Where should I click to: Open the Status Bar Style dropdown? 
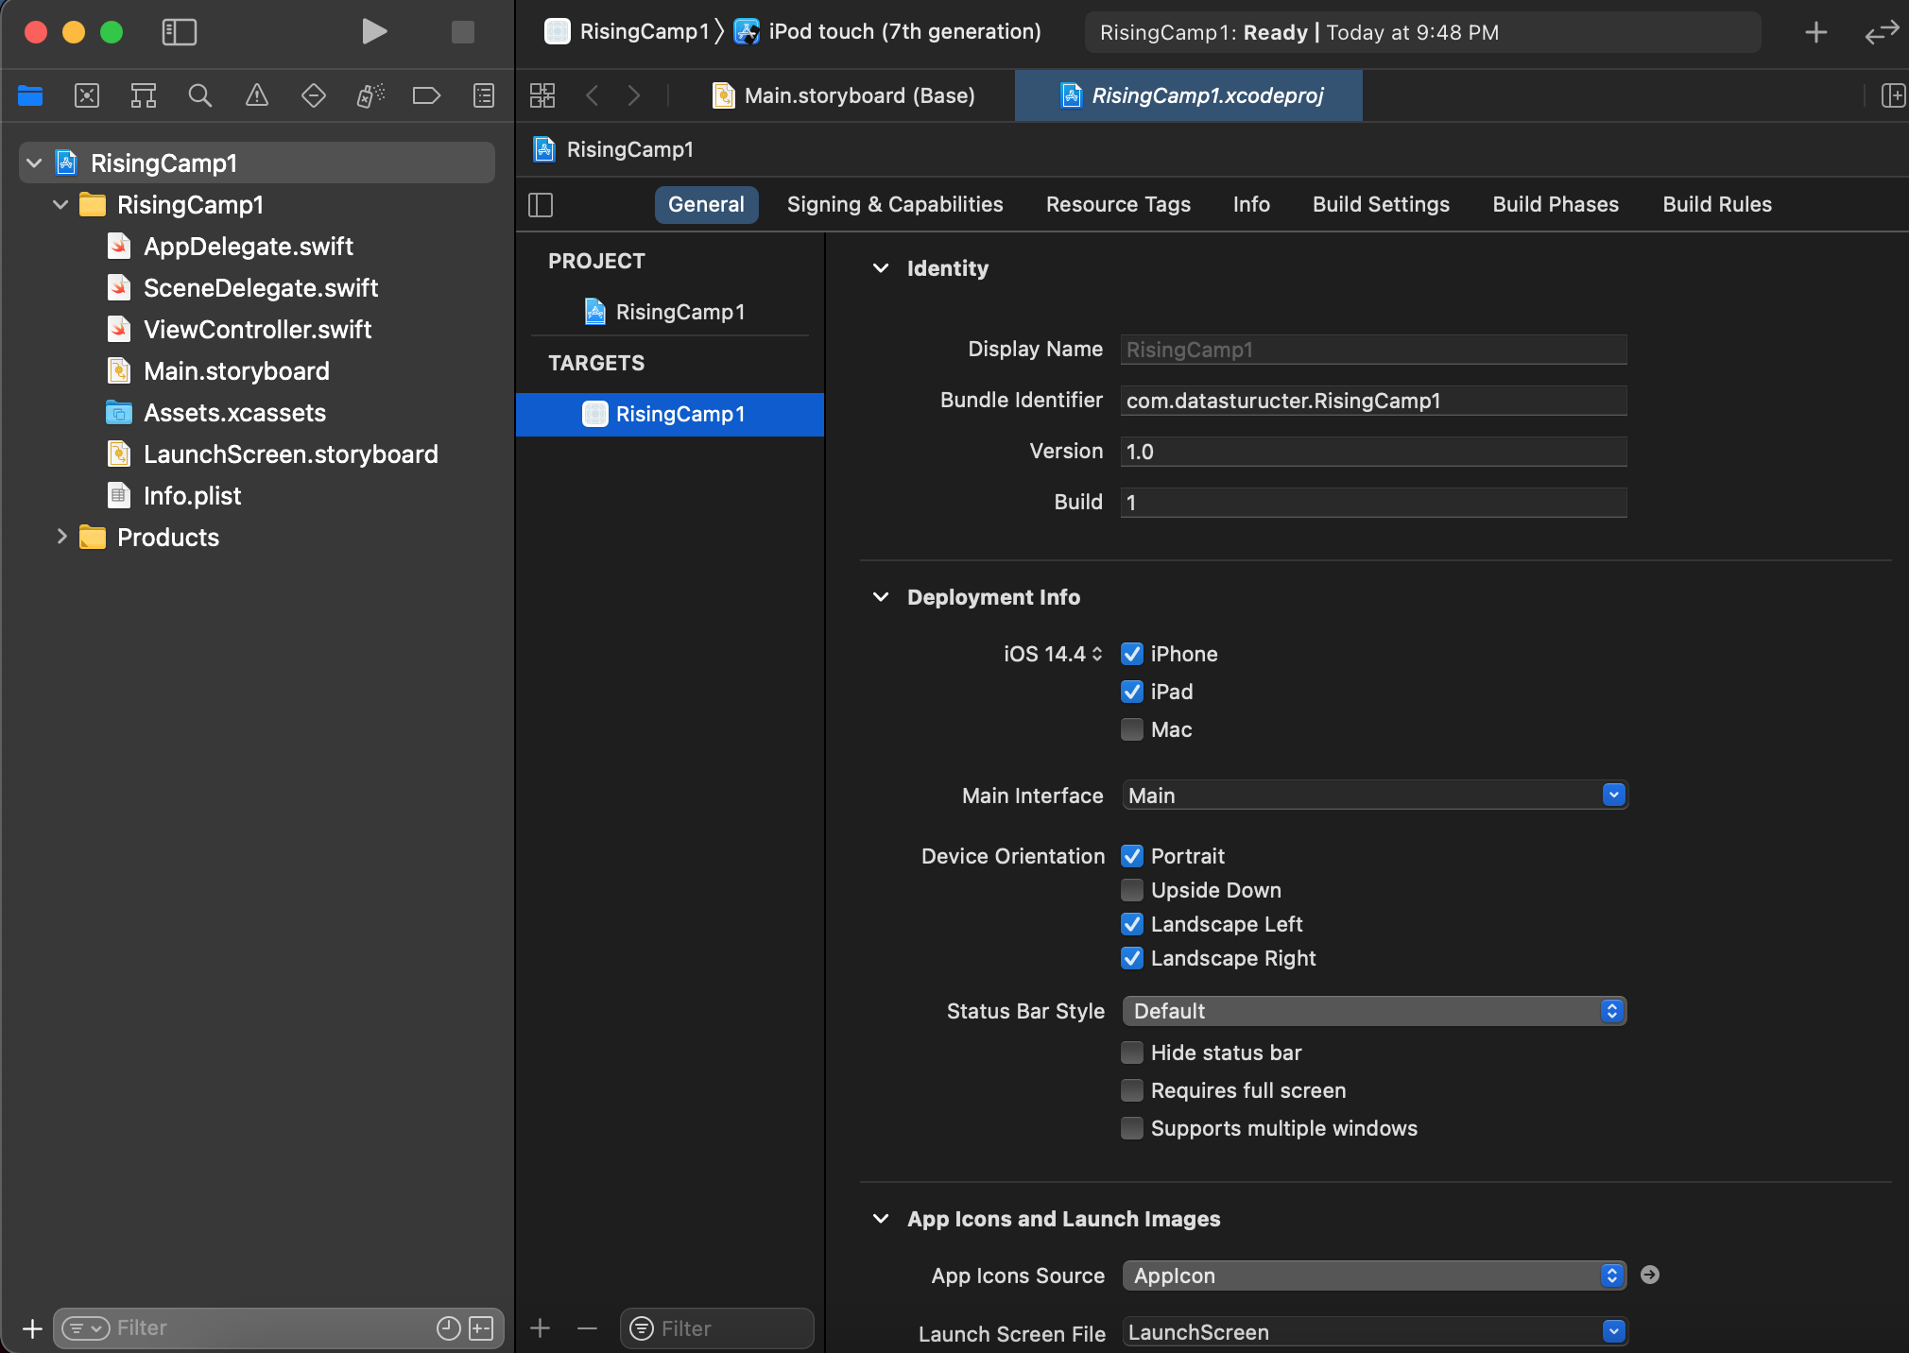point(1373,1011)
